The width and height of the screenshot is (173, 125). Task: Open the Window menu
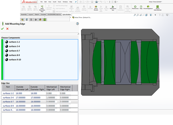(65, 2)
